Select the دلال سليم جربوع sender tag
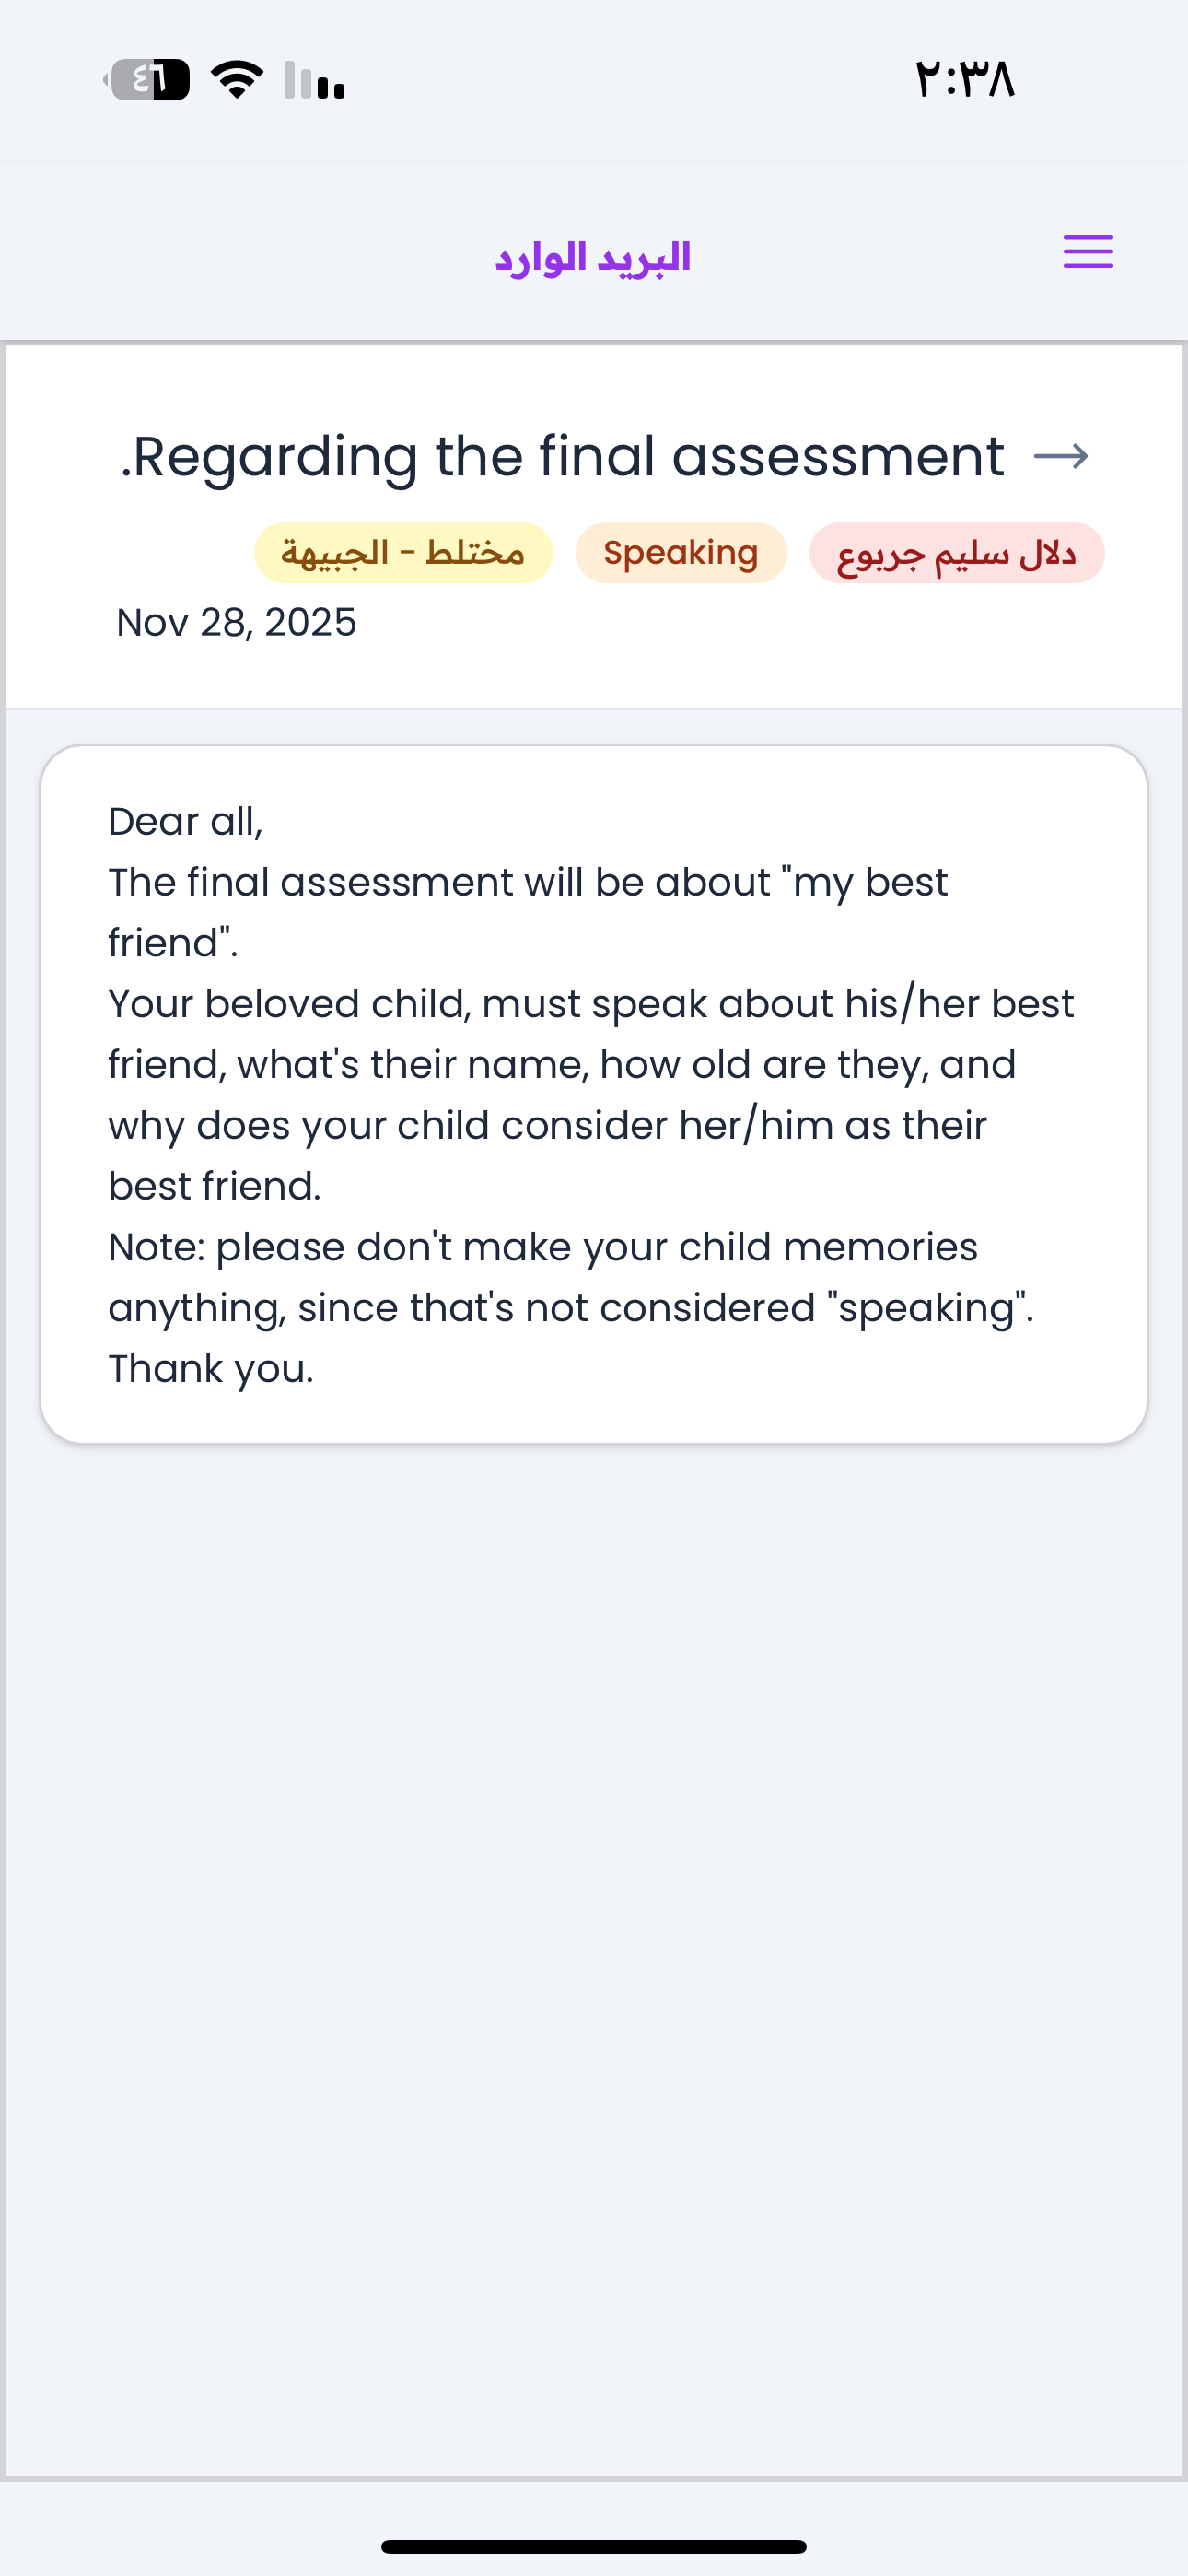 956,553
